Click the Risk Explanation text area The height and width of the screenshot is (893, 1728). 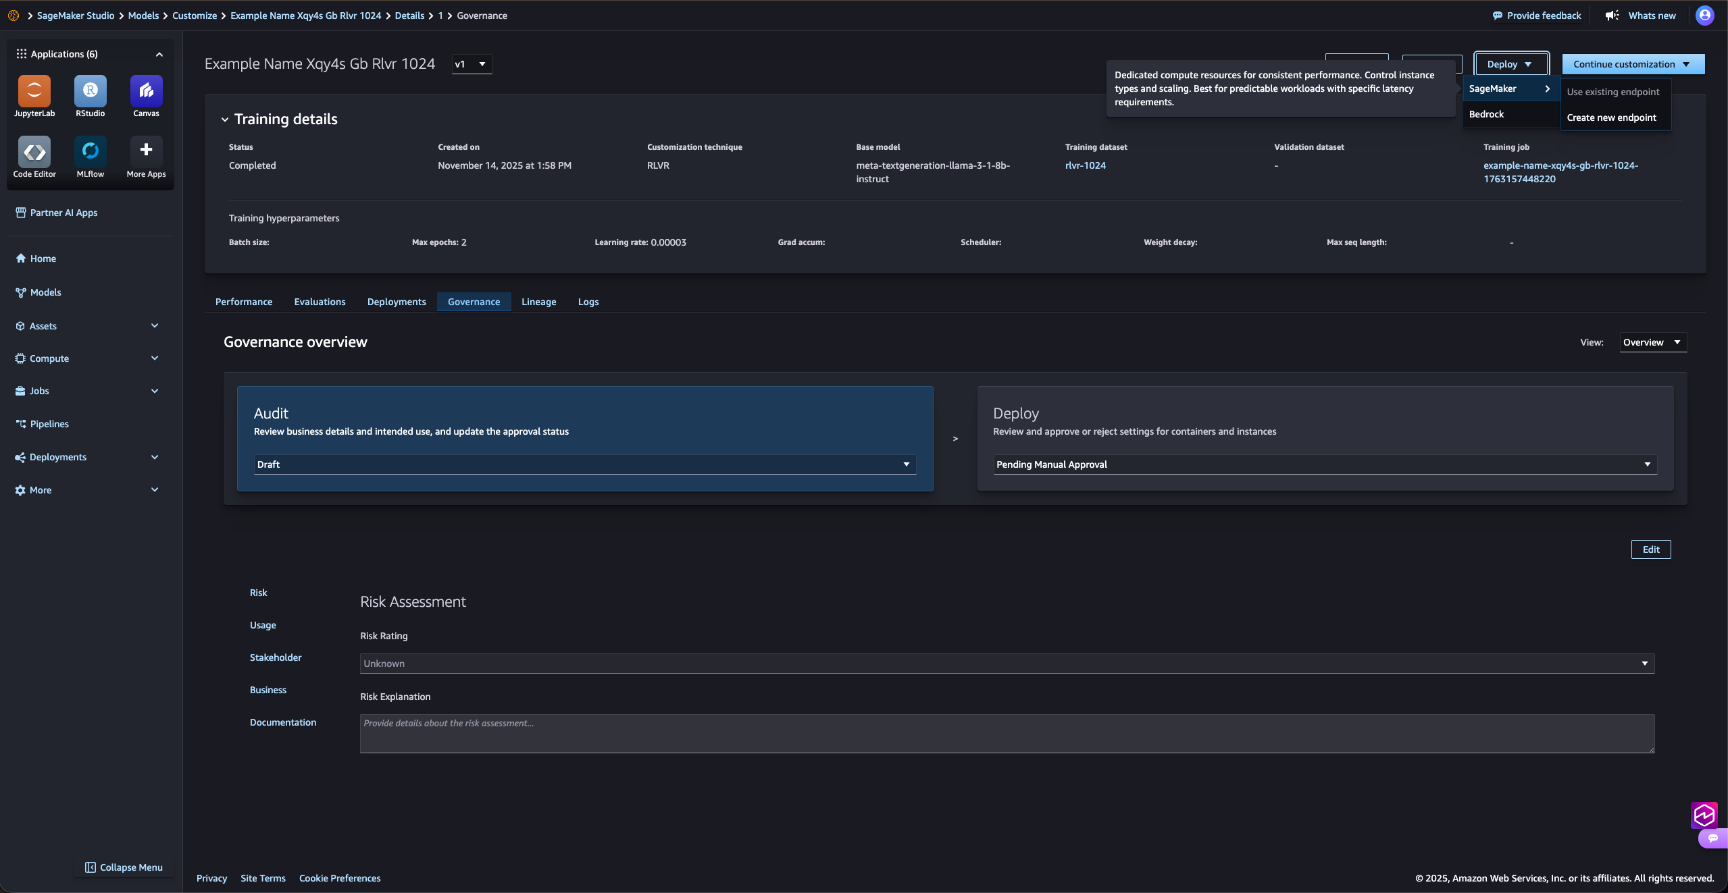click(1007, 734)
